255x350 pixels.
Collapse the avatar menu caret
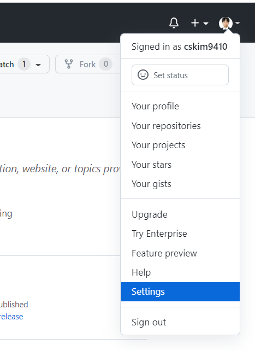pos(238,23)
